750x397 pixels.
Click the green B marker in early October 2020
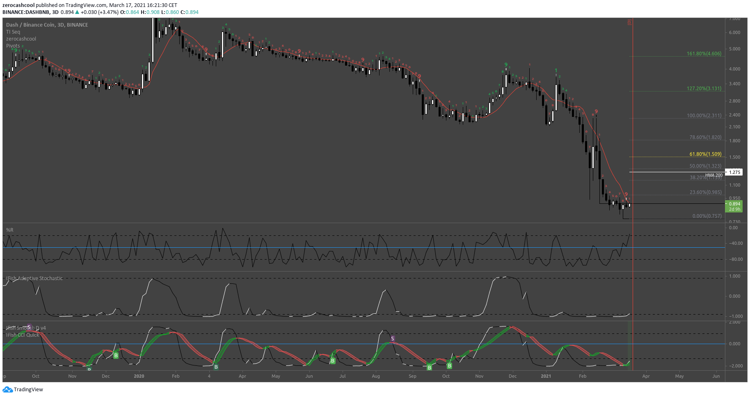(x=449, y=366)
